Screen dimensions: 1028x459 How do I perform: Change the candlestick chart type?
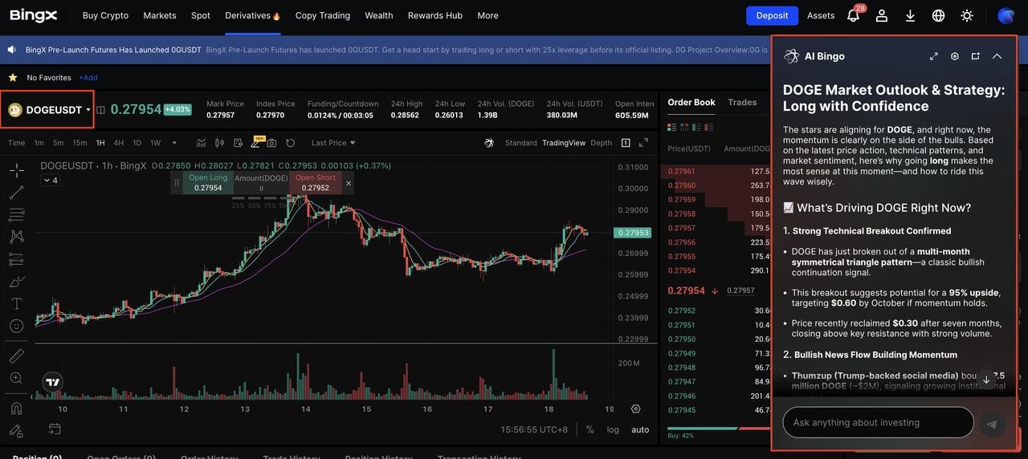(219, 143)
